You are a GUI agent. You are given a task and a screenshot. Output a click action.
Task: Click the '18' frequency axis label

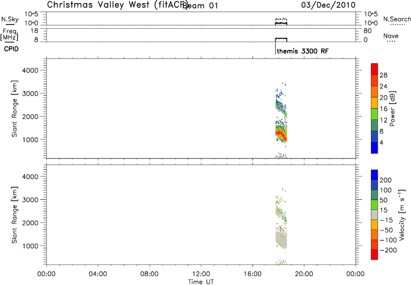coord(34,31)
